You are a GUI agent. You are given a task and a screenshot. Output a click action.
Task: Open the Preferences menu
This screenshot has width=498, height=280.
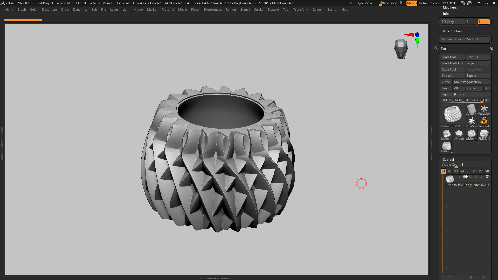[x=213, y=10]
